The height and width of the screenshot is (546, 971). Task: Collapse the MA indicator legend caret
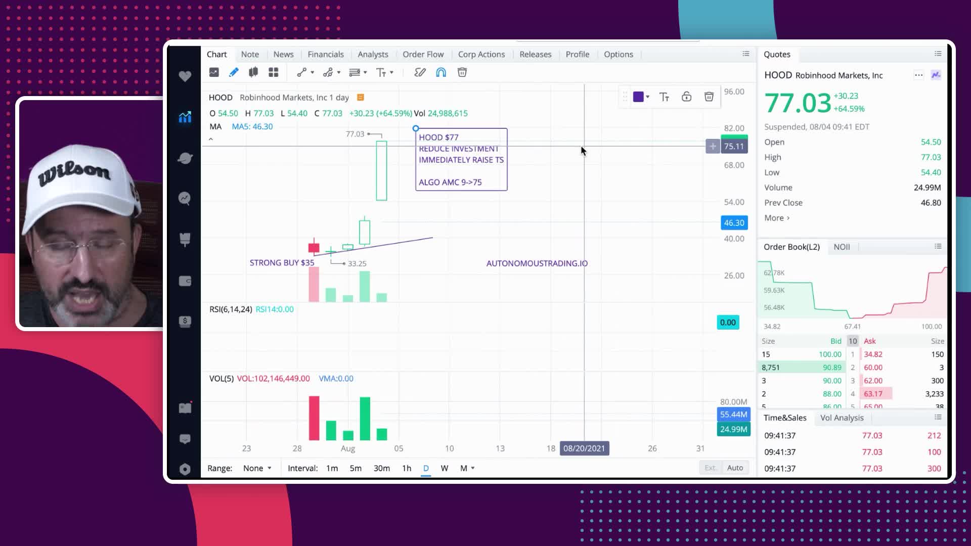point(211,139)
